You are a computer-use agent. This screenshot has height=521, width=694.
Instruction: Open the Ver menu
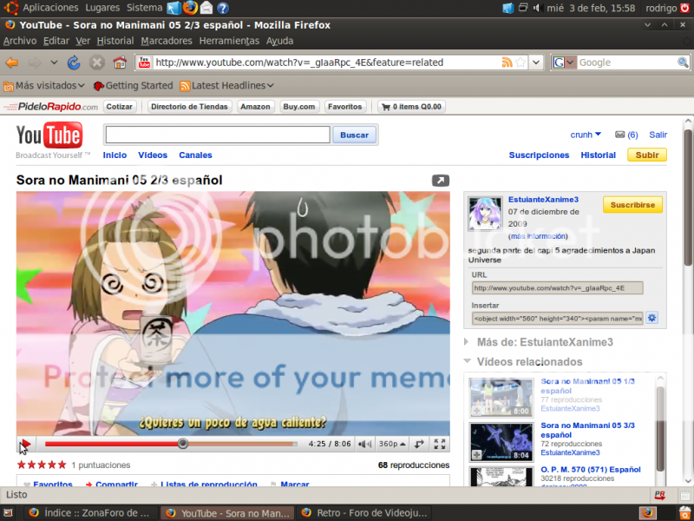click(82, 41)
